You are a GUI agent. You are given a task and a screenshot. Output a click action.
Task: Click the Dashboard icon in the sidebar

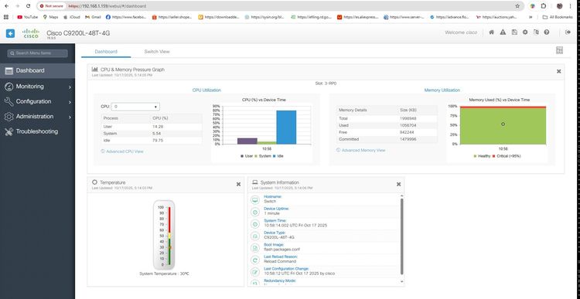(9, 70)
